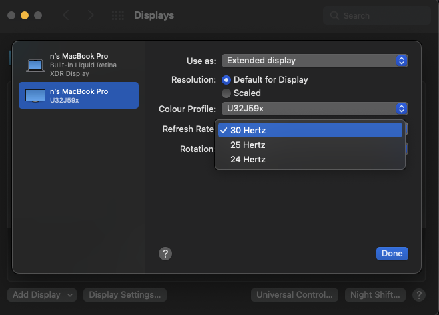439x315 pixels.
Task: Click the Rotation label
Action: [x=197, y=149]
